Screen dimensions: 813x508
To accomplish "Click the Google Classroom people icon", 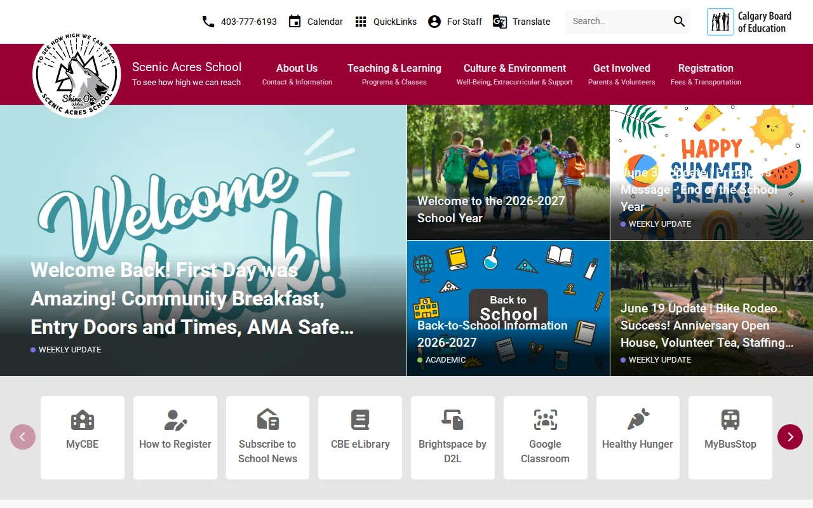I will coord(546,420).
